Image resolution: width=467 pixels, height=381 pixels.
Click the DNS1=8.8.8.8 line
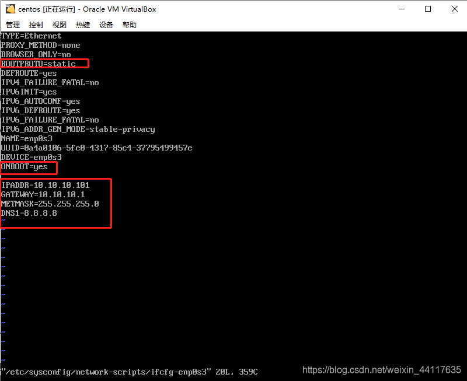click(x=29, y=213)
